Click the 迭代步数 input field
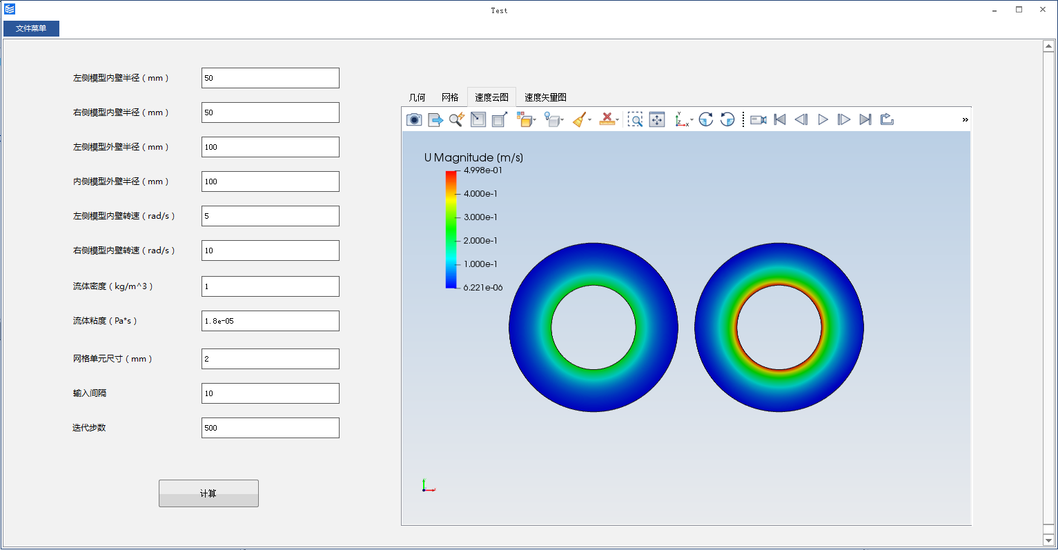This screenshot has width=1058, height=550. (x=271, y=428)
